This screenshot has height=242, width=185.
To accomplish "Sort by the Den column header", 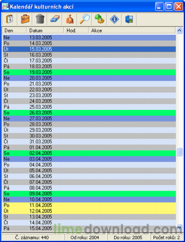I will coord(14,30).
